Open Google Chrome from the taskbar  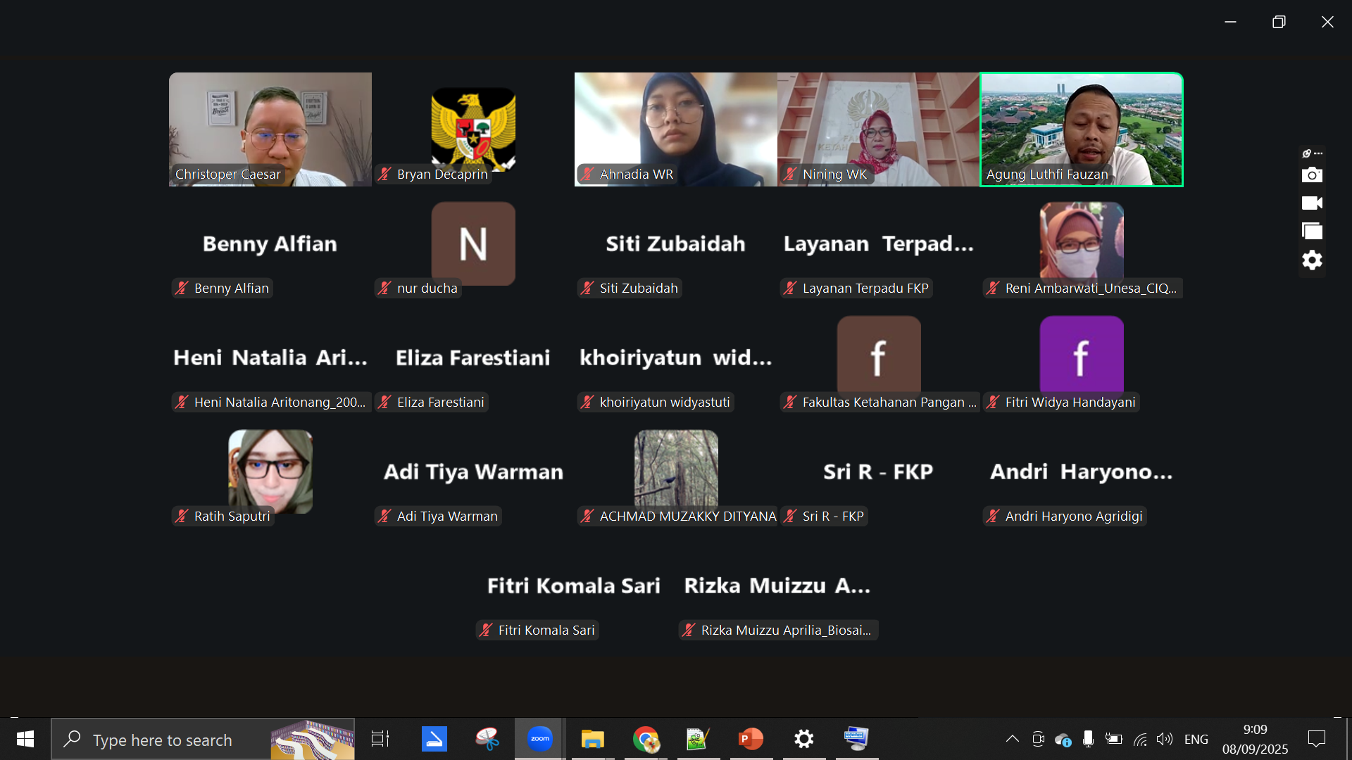pyautogui.click(x=645, y=739)
